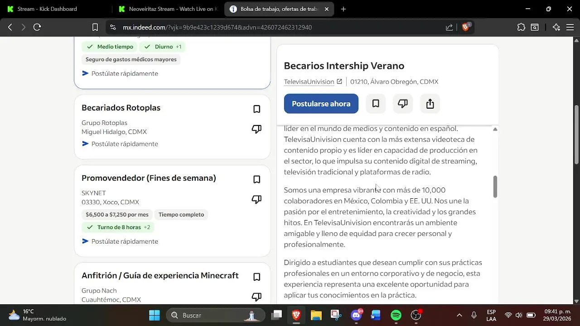Mark Becariados Rotoplas as not interested
The height and width of the screenshot is (326, 580).
coord(256,129)
